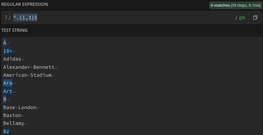Place cursor in the 'Baxton' line

(x=12, y=115)
